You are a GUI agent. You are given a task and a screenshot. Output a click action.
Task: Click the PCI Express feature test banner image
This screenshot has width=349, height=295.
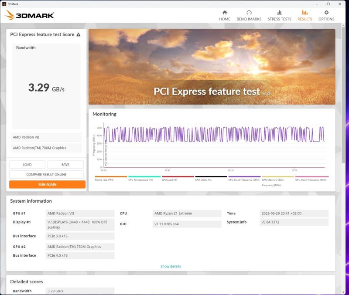(212, 67)
